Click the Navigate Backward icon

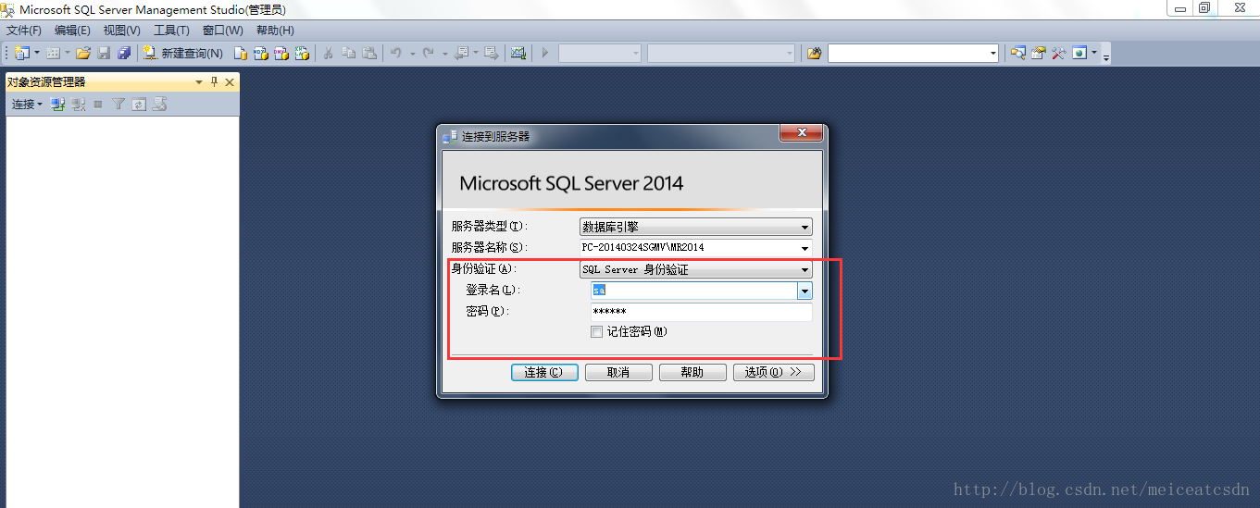pos(461,53)
